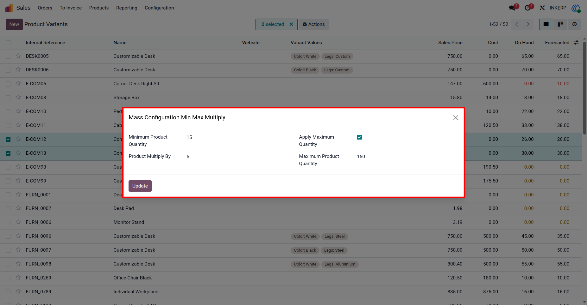Open the Reporting menu
The image size is (587, 305).
pyautogui.click(x=127, y=8)
